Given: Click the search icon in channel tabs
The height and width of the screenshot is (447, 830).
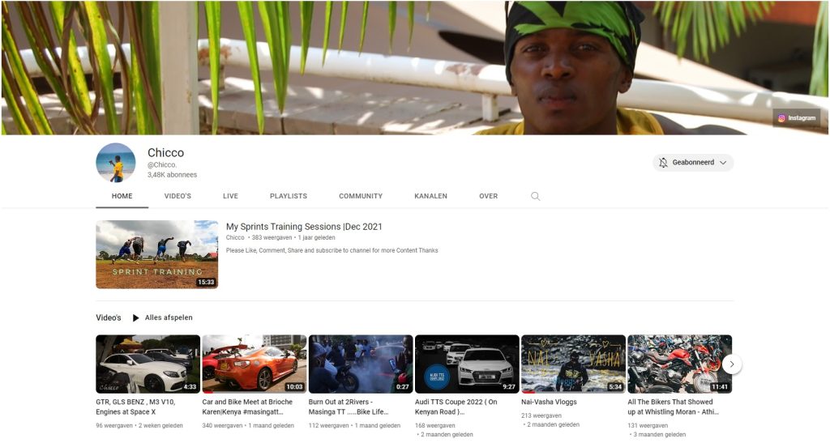Looking at the screenshot, I should (535, 196).
